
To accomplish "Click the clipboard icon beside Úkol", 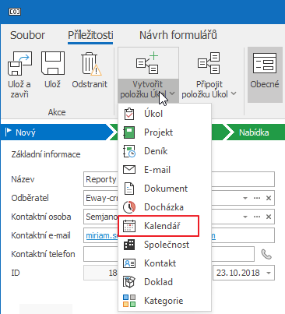I will 129,114.
